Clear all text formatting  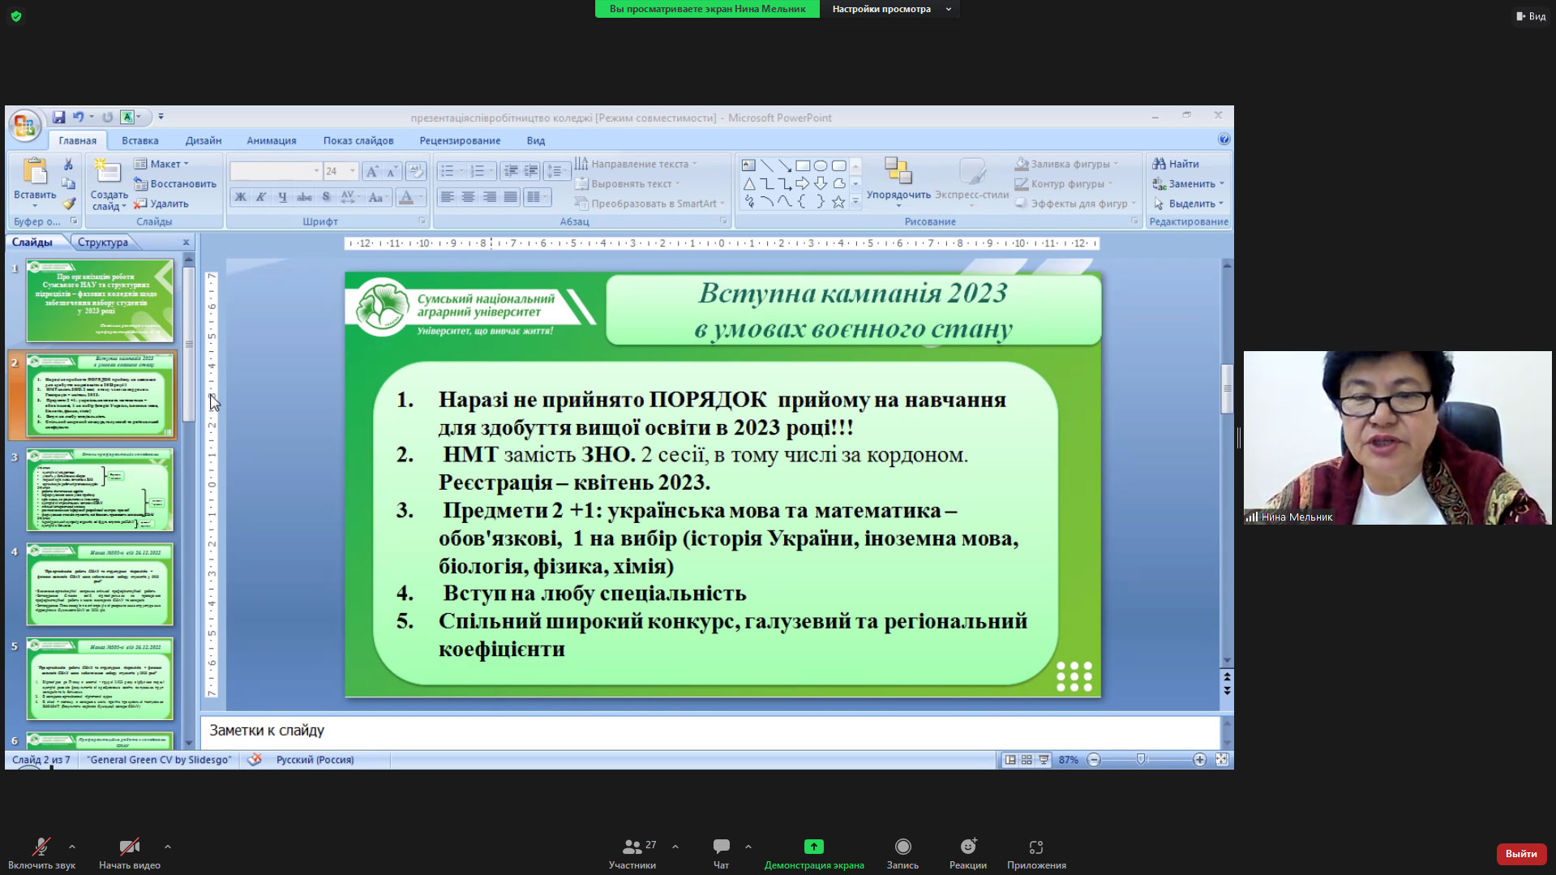[415, 171]
